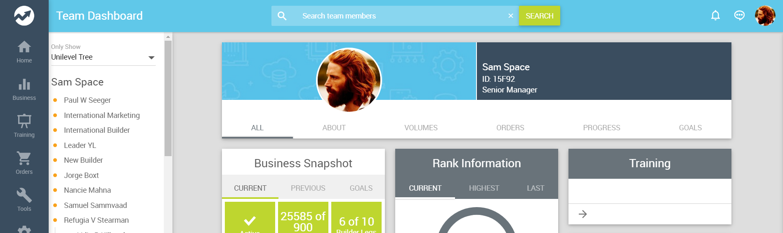783x233 pixels.
Task: Switch to the VOLUMES profile tab
Action: tap(421, 128)
